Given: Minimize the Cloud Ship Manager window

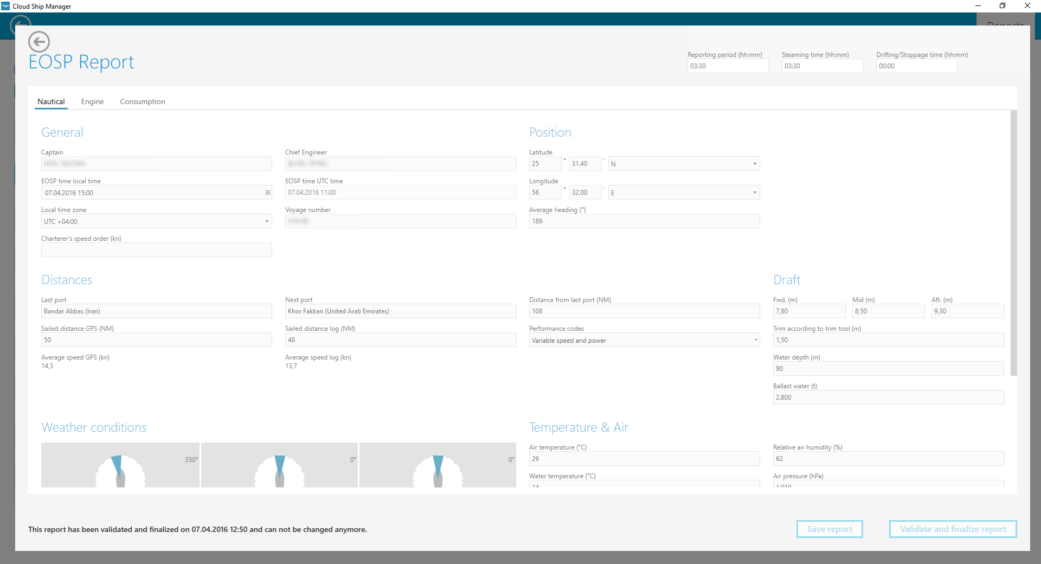Looking at the screenshot, I should 978,6.
